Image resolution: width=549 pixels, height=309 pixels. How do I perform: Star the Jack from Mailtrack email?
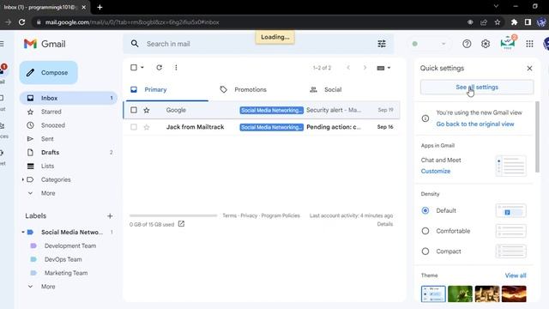point(147,127)
